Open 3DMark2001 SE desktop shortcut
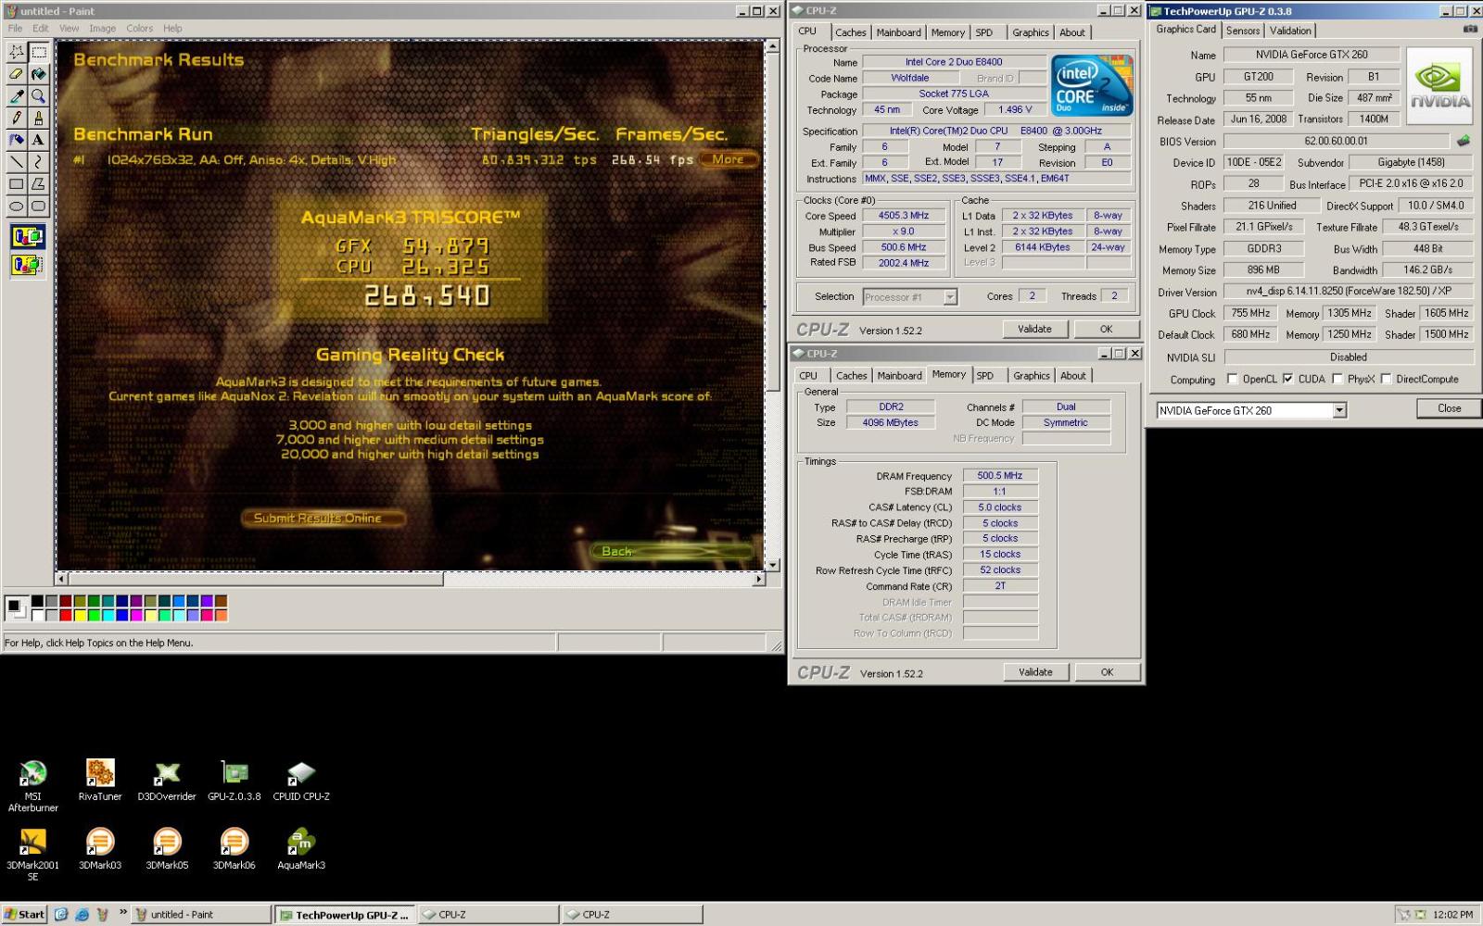Viewport: 1483px width, 926px height. [x=32, y=854]
